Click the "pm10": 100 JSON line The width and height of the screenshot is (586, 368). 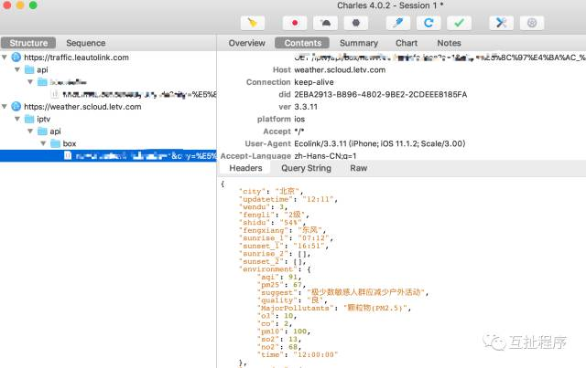point(284,331)
